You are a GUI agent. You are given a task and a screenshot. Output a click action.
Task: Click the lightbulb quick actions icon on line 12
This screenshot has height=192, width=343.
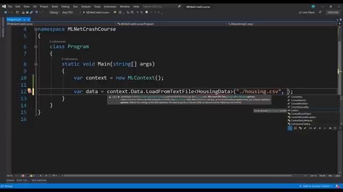[29, 91]
